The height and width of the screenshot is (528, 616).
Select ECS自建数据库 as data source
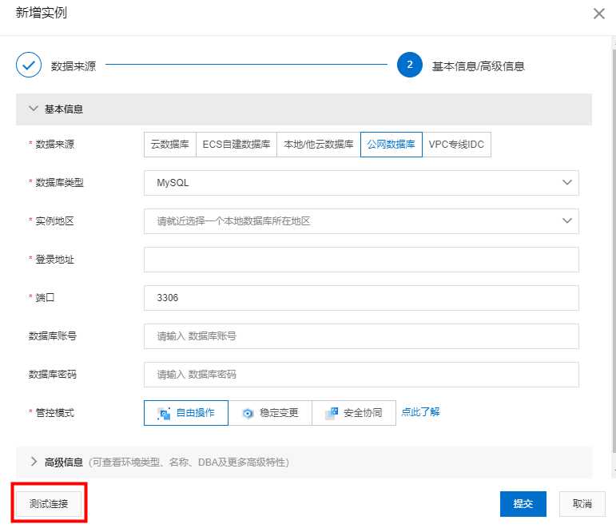236,145
